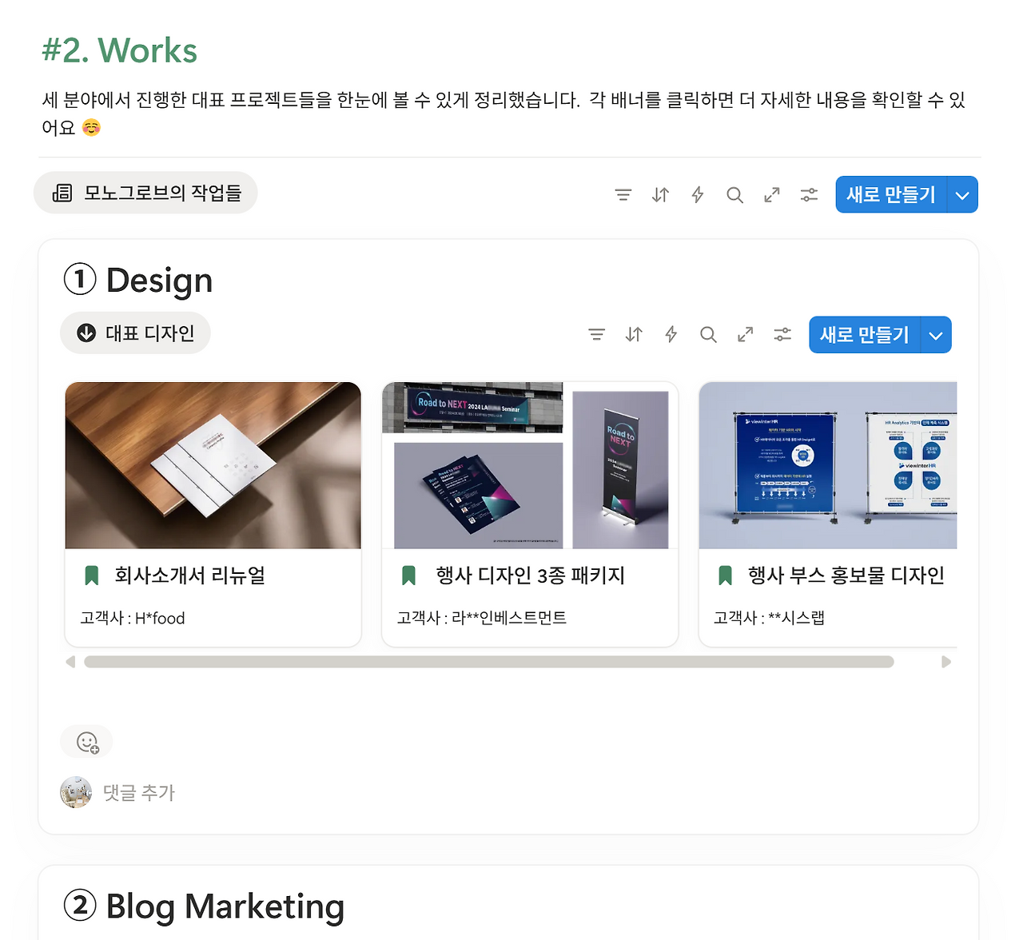Switch to the 대표 디자인 view

pos(135,333)
